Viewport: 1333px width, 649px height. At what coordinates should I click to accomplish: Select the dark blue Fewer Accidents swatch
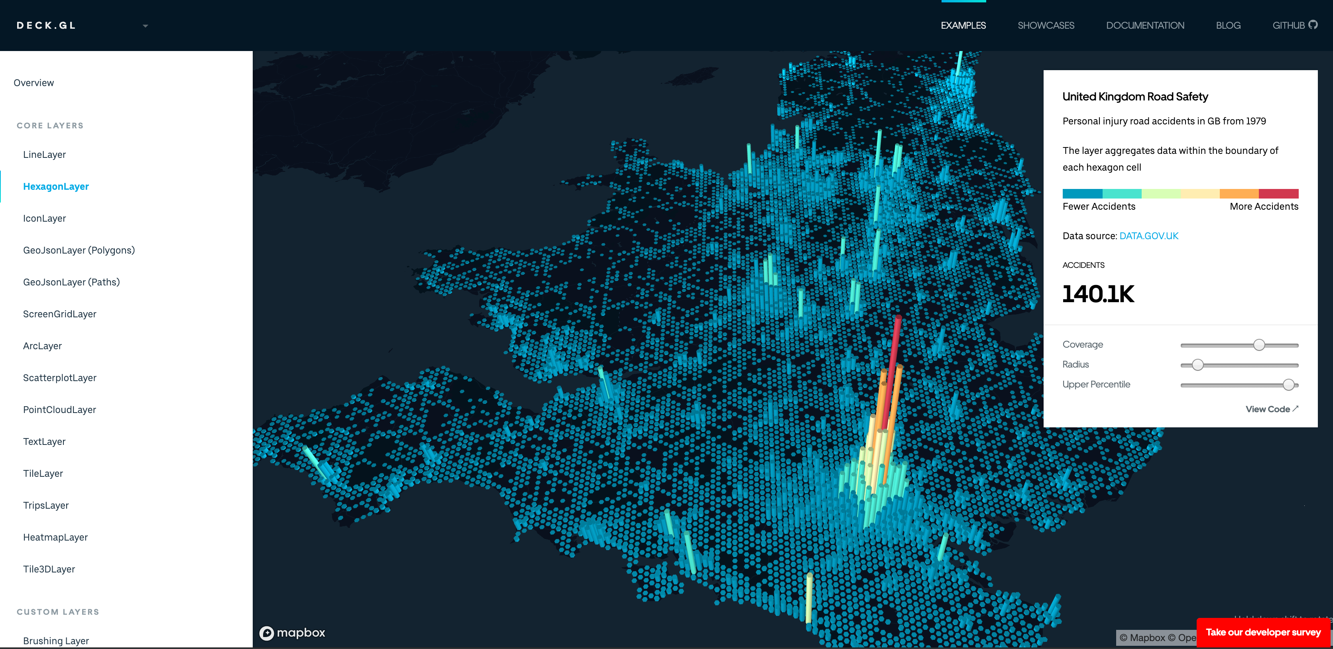click(x=1082, y=194)
